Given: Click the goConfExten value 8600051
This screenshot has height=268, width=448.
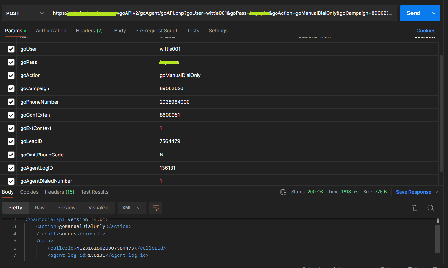Looking at the screenshot, I should click(170, 115).
